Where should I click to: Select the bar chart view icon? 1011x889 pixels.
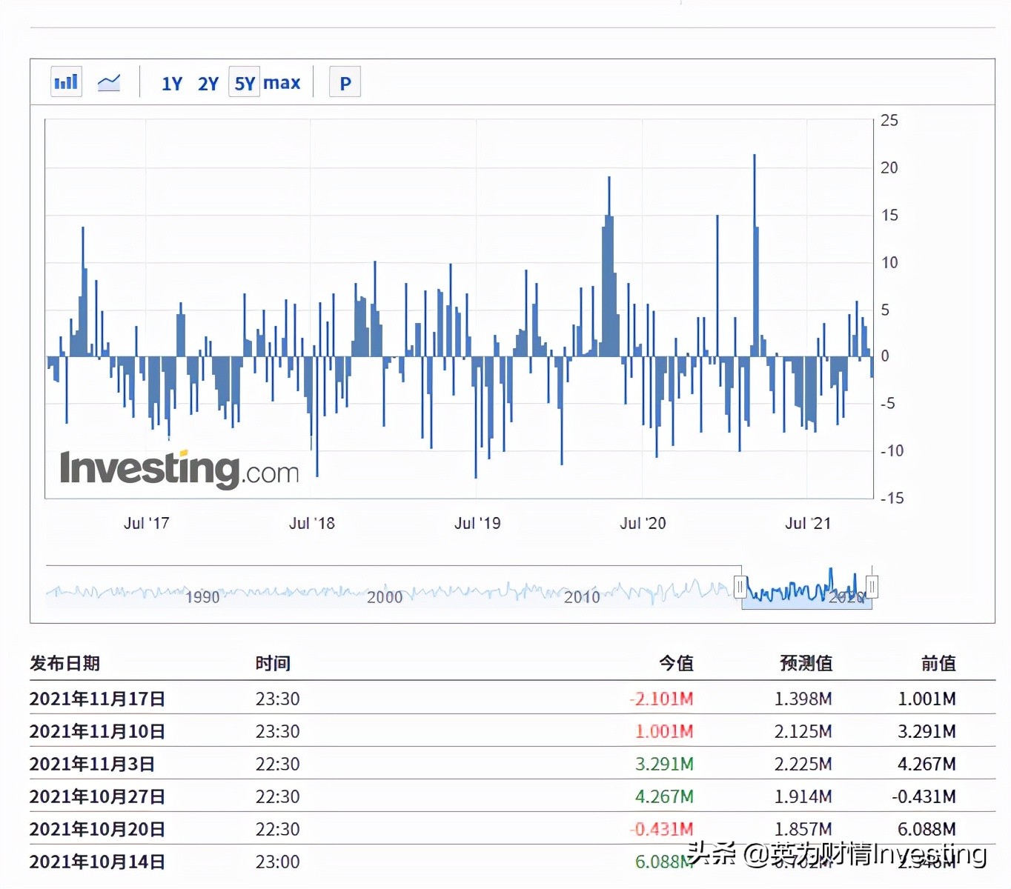click(66, 82)
